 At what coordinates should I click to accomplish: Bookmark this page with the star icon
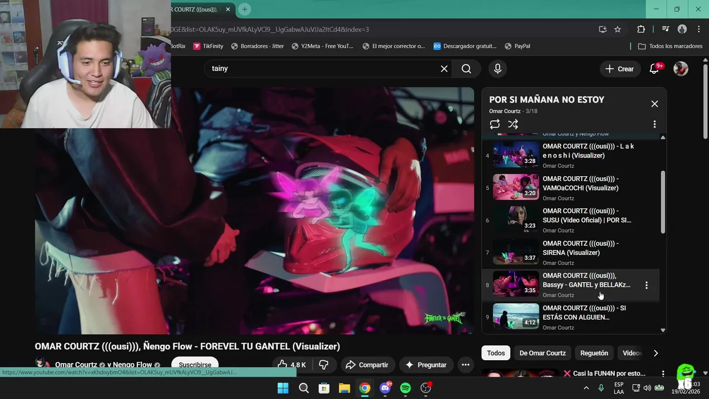point(618,29)
